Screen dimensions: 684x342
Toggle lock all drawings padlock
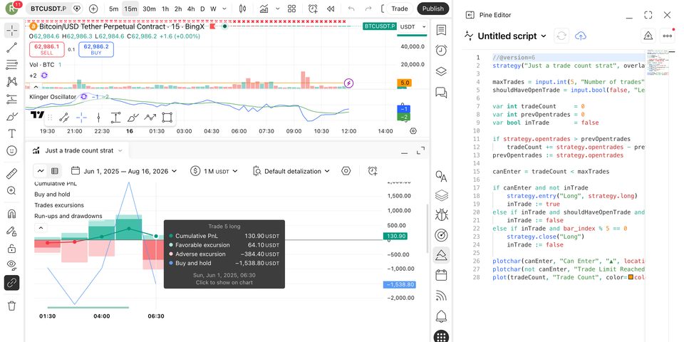[x=12, y=248]
